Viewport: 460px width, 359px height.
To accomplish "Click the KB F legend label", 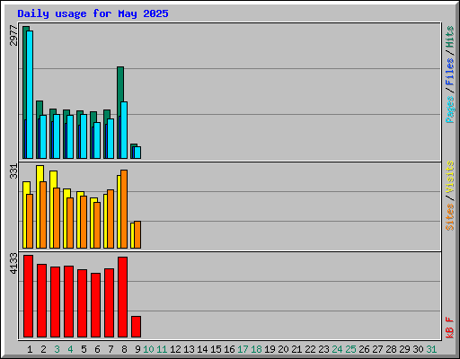I will click(450, 328).
